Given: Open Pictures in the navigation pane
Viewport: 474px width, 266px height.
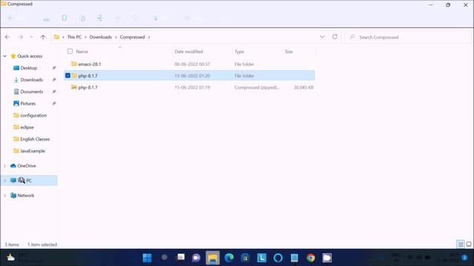Looking at the screenshot, I should click(28, 103).
